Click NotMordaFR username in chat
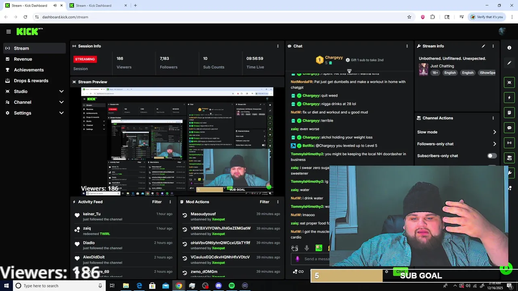Image resolution: width=518 pixels, height=291 pixels. pyautogui.click(x=301, y=82)
